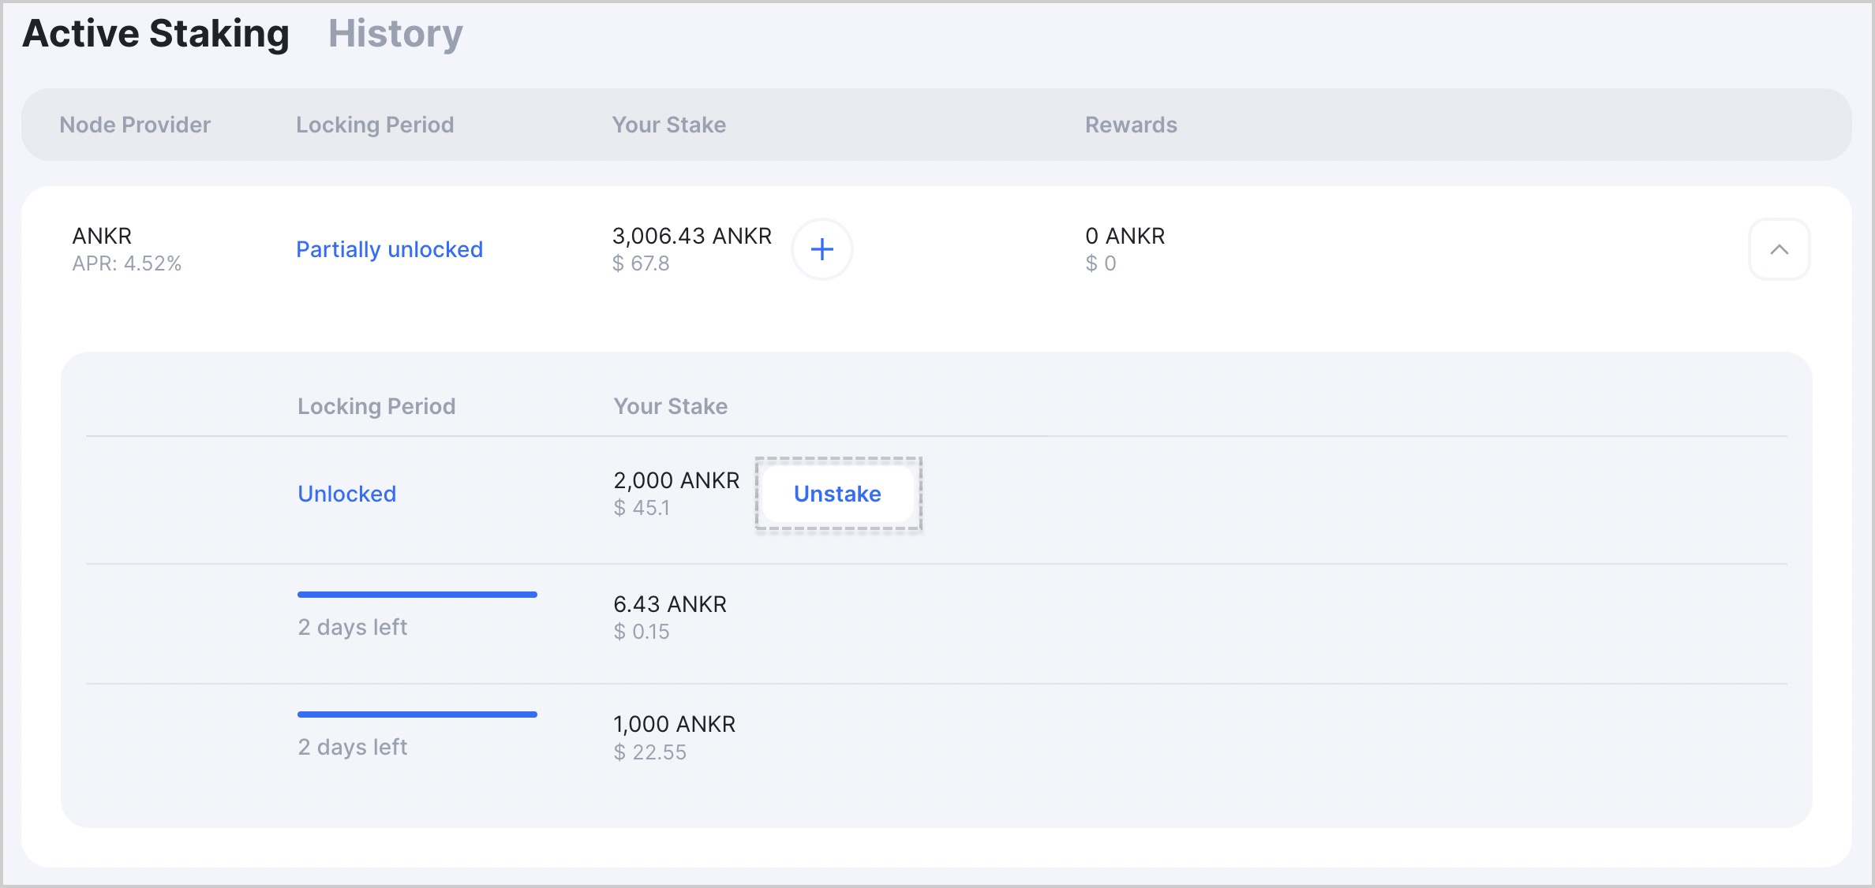The image size is (1875, 888).
Task: Select the $ 0.15 value
Action: coord(641,632)
